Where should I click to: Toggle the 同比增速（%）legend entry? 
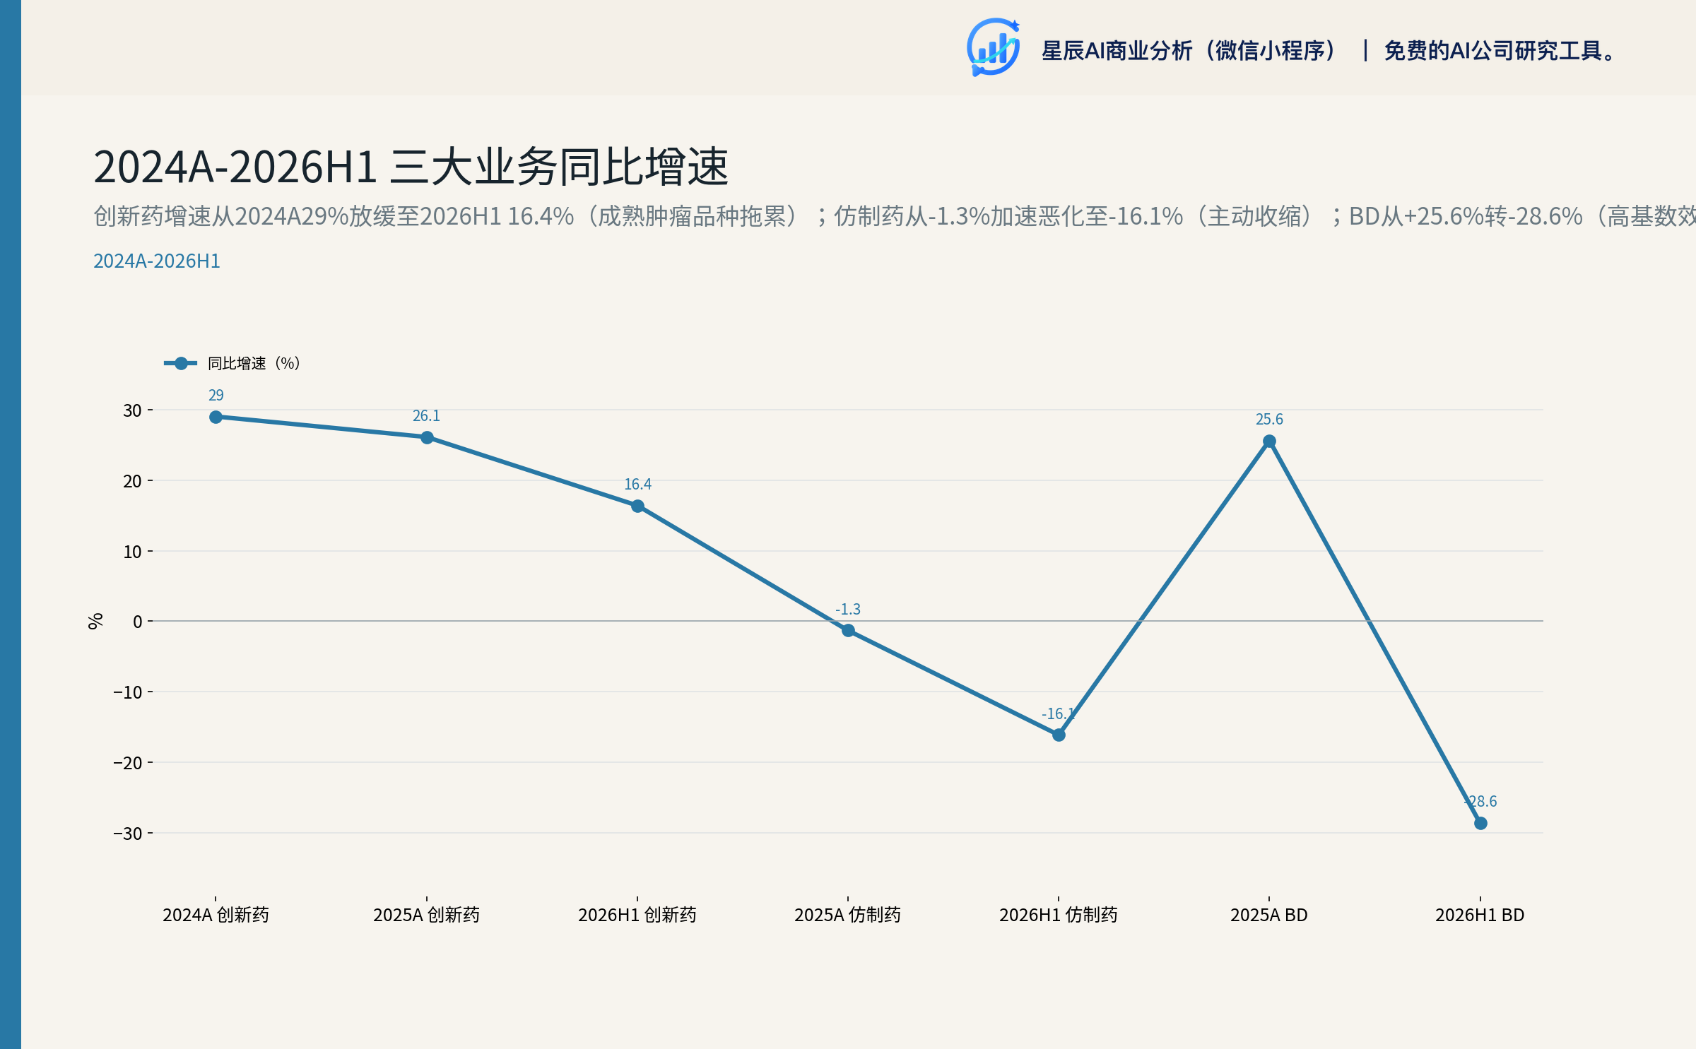[x=232, y=363]
